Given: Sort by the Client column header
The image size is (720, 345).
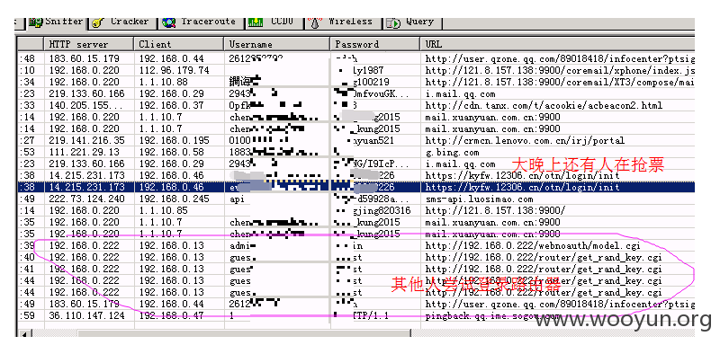Looking at the screenshot, I should click(x=179, y=44).
